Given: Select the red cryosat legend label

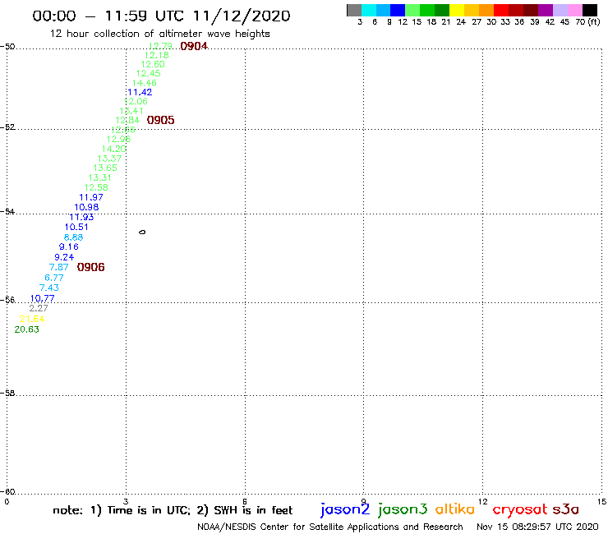Looking at the screenshot, I should (x=519, y=510).
